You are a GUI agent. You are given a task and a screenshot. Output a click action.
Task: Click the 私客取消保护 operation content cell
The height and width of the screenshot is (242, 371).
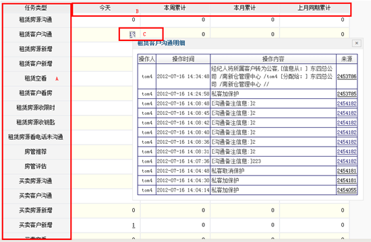(x=273, y=171)
